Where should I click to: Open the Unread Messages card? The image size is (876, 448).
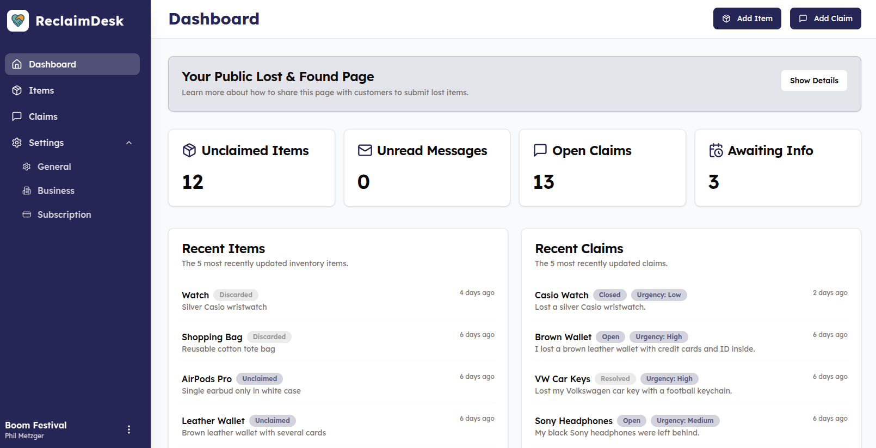pyautogui.click(x=427, y=168)
